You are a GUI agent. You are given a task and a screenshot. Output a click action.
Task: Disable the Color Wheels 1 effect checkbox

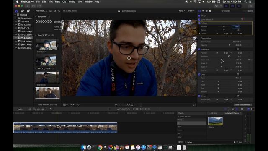199,20
